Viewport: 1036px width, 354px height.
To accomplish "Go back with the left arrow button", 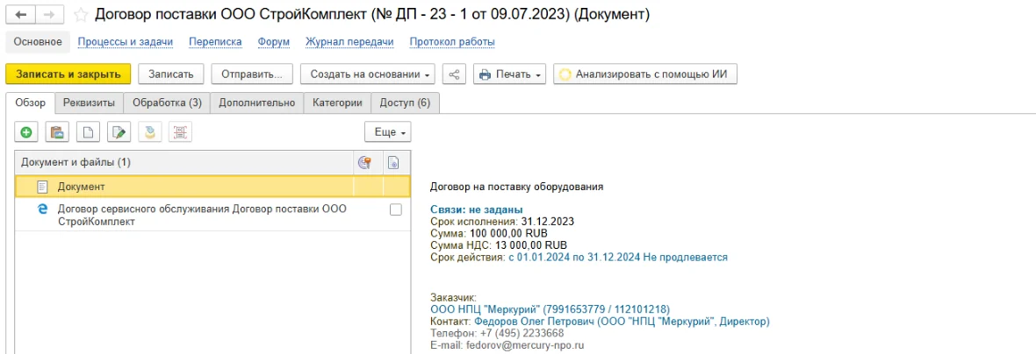I will (x=21, y=15).
